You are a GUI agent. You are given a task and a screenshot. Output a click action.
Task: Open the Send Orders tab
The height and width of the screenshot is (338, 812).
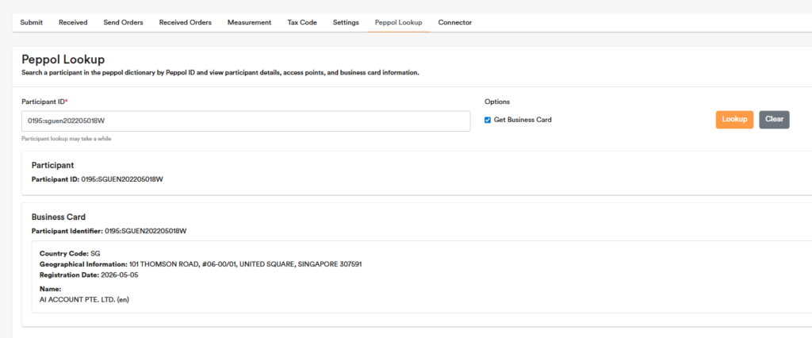(123, 23)
